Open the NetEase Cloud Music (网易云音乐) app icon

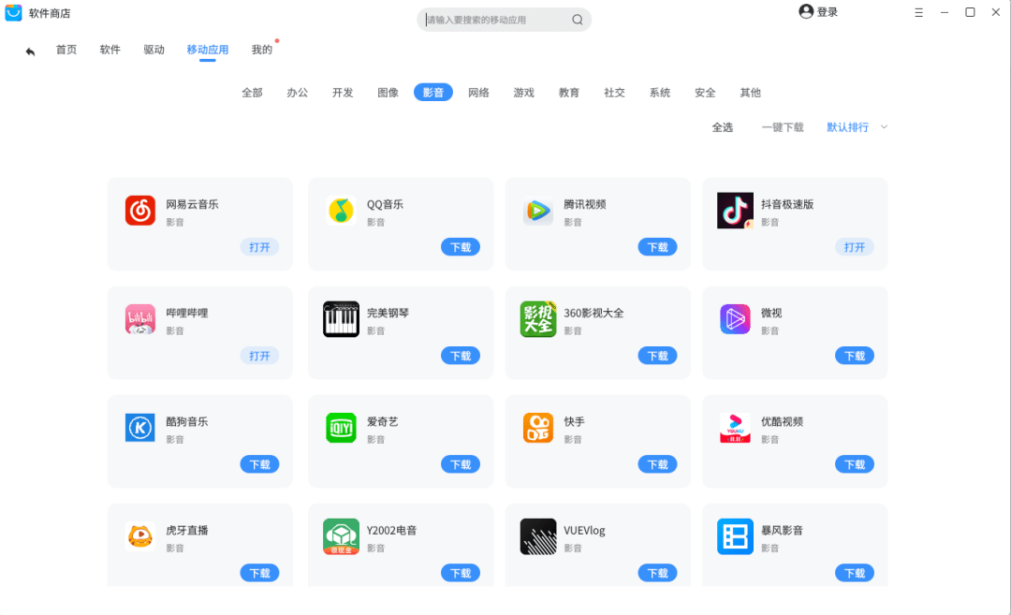(x=139, y=211)
